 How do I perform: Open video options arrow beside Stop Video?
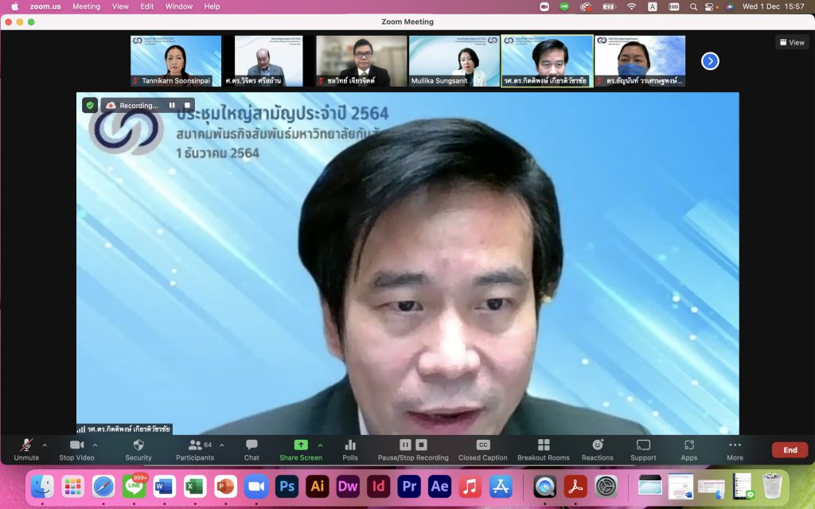point(96,445)
